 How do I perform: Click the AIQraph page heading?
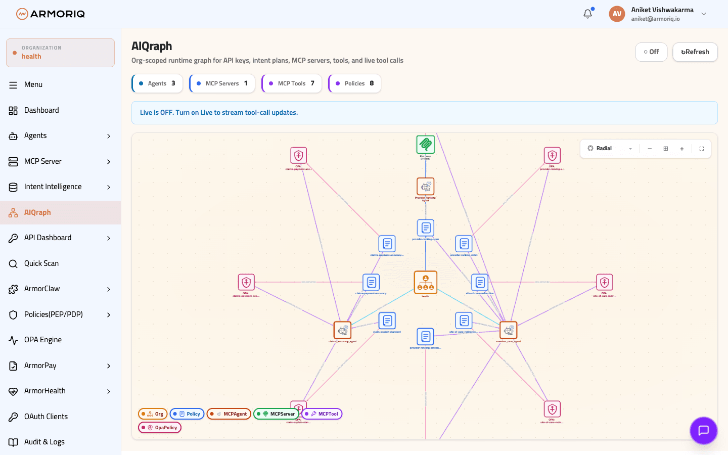(x=152, y=46)
